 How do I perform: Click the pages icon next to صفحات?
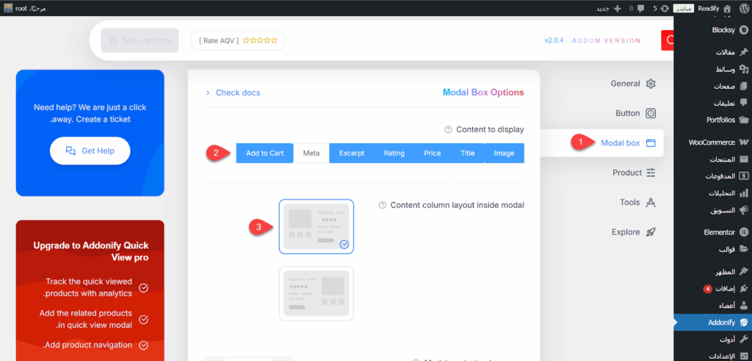point(744,87)
